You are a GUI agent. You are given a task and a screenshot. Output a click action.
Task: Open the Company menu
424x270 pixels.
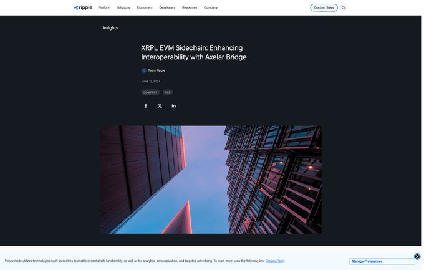(x=211, y=7)
